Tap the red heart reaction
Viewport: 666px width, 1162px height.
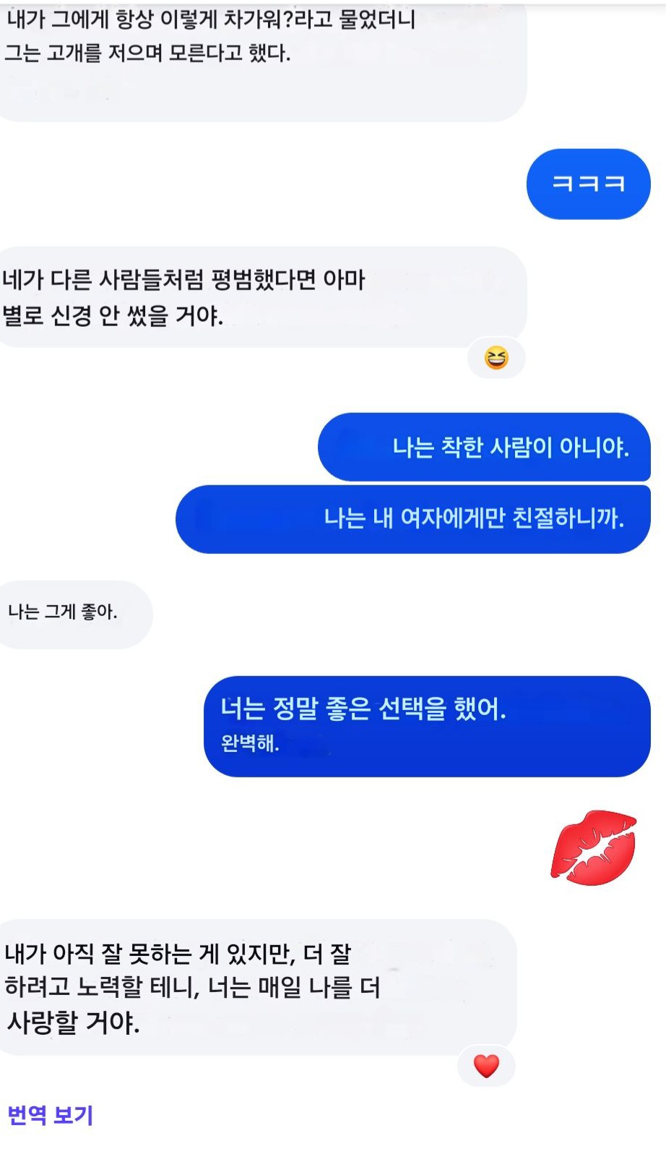point(486,1066)
